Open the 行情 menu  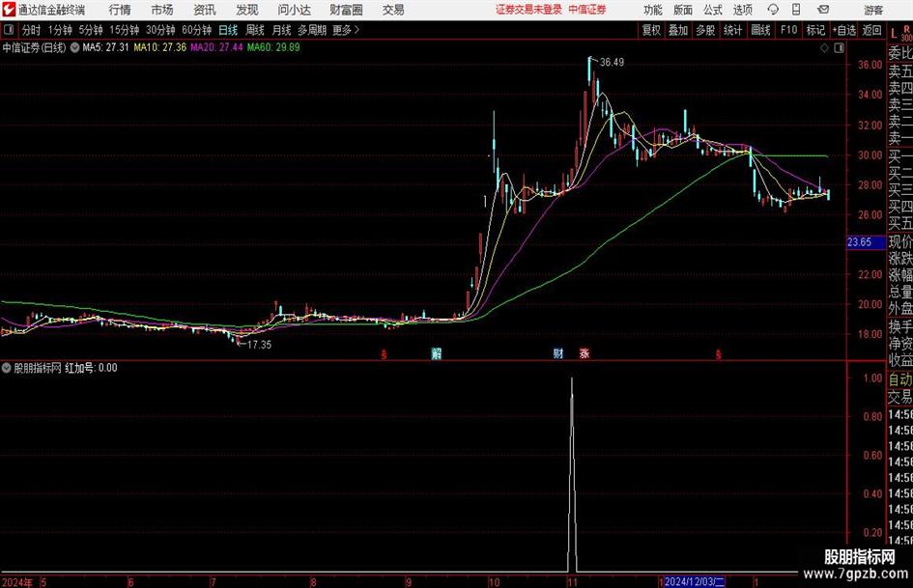120,10
